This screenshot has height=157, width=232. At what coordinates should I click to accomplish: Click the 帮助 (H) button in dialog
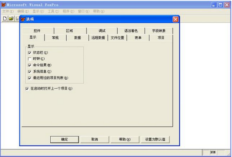(x=125, y=139)
